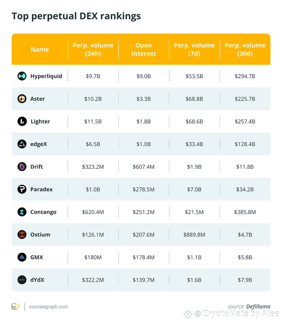Click the Ostium logo icon
The image size is (282, 322).
click(x=22, y=235)
